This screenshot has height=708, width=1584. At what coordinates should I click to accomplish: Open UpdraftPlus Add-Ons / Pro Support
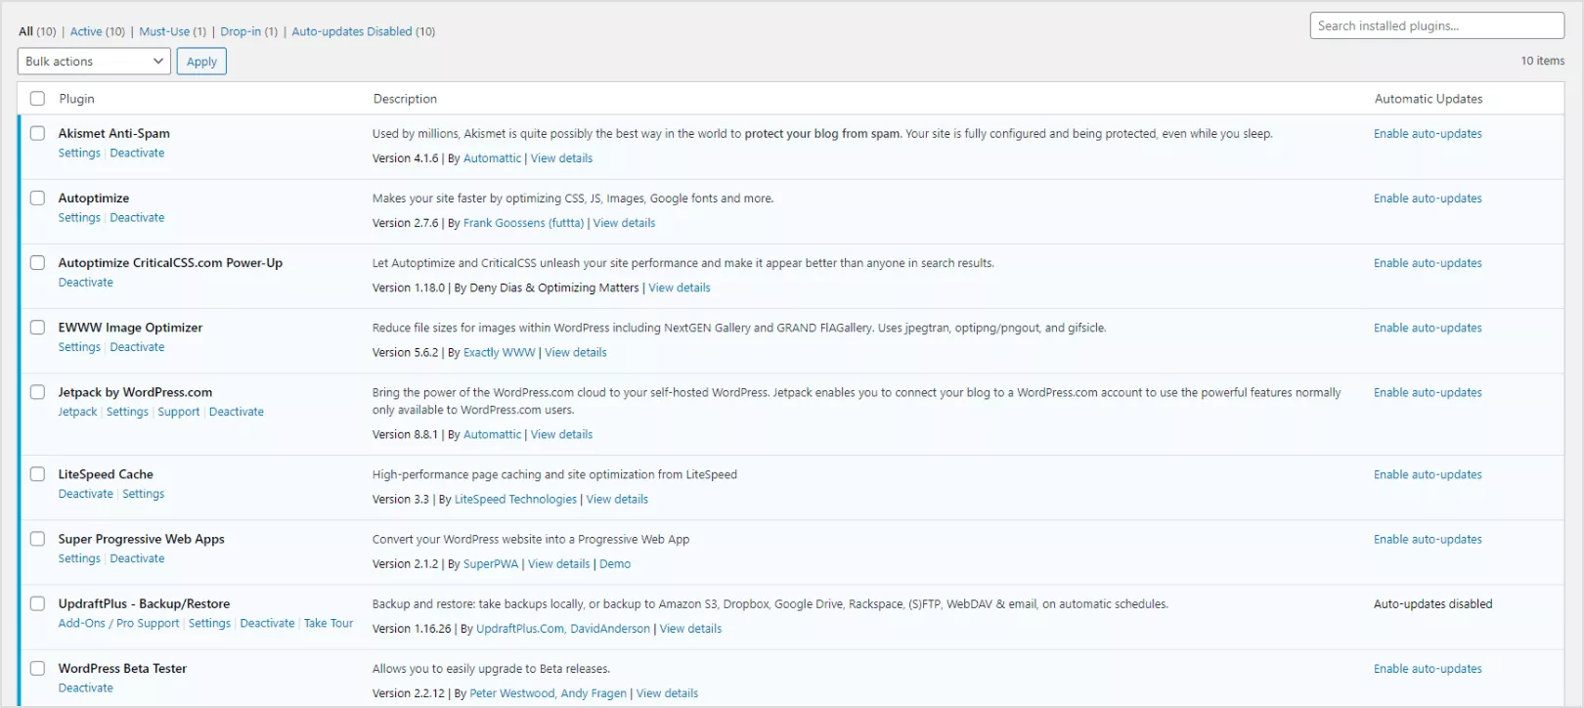coord(118,623)
